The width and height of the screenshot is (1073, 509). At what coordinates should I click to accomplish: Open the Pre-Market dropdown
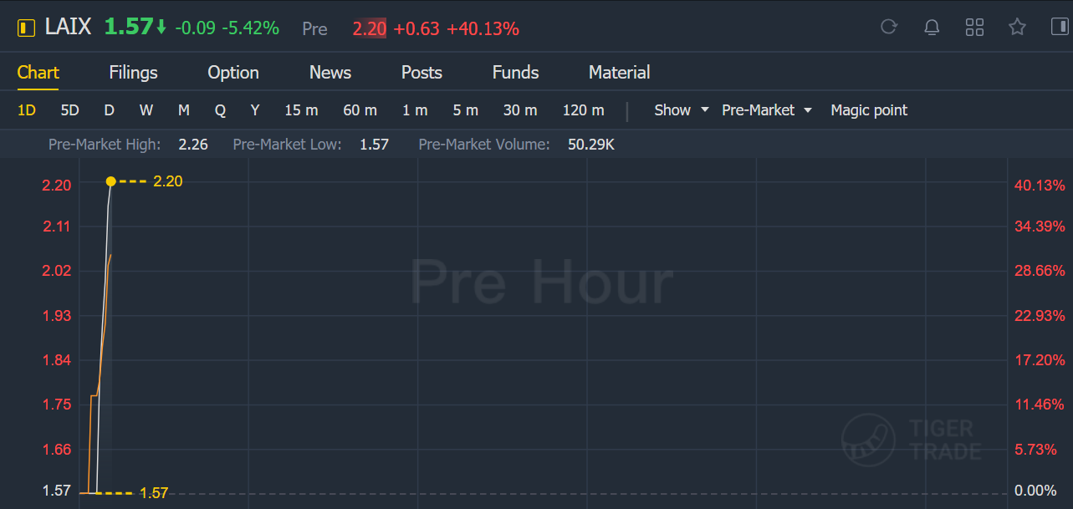tap(766, 110)
